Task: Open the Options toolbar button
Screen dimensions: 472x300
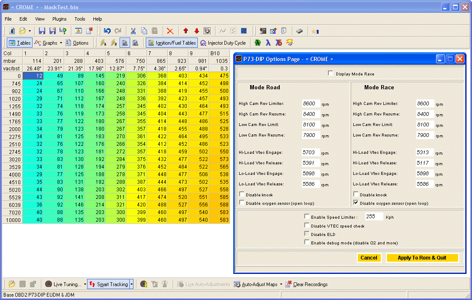Action: tap(77, 43)
